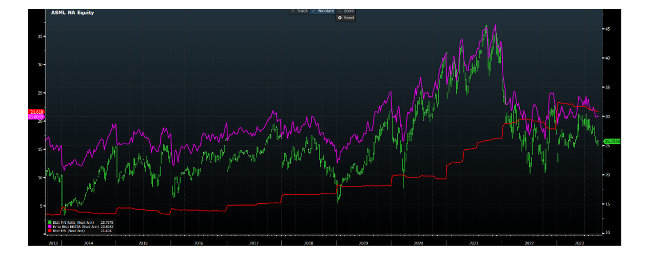Click the red 21.618 axis value tag

tap(37, 112)
